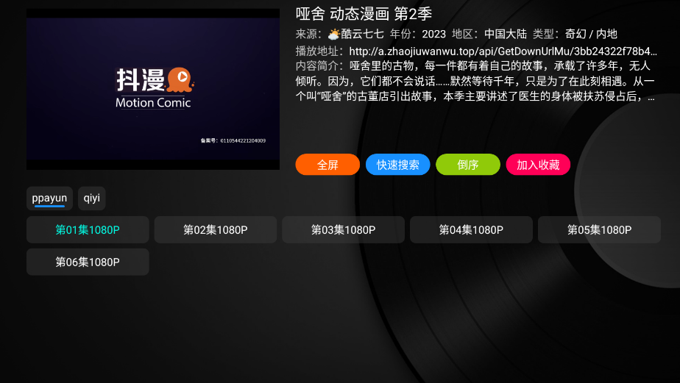This screenshot has height=383, width=680.
Task: Play episode 第06集1080P
Action: point(88,262)
